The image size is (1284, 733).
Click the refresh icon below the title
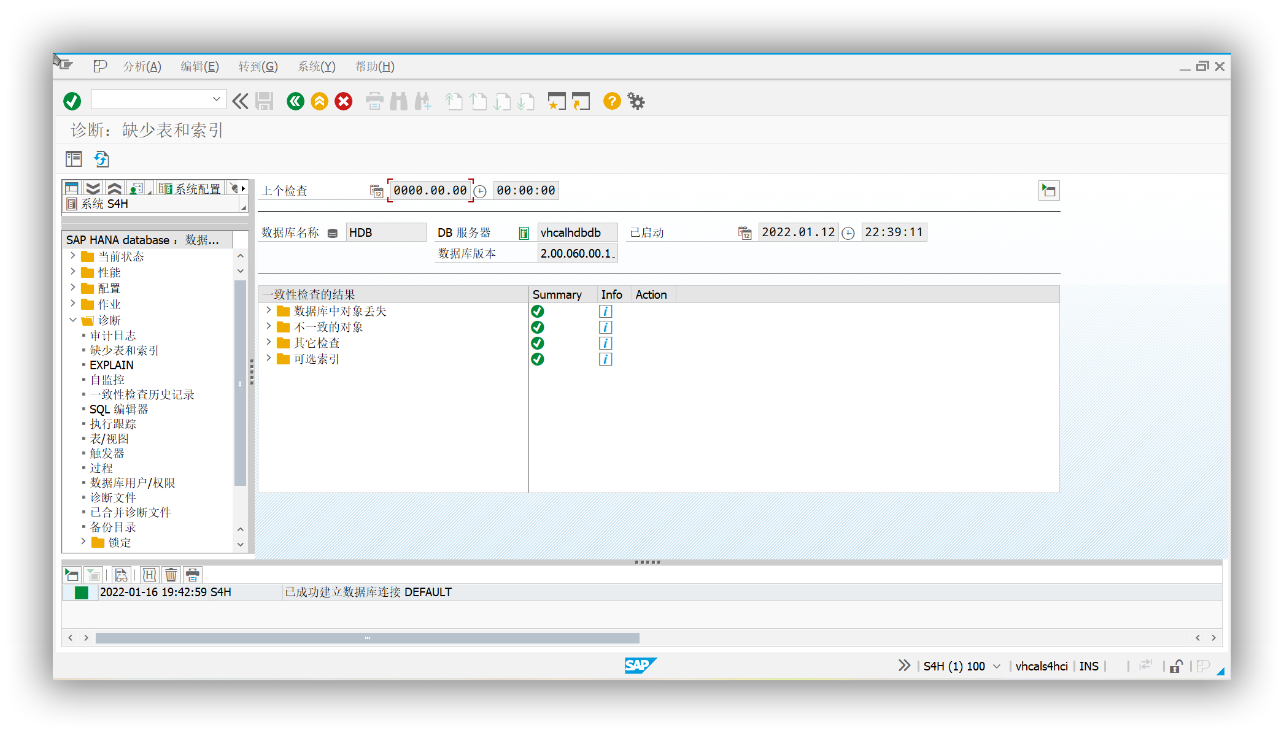[x=101, y=159]
